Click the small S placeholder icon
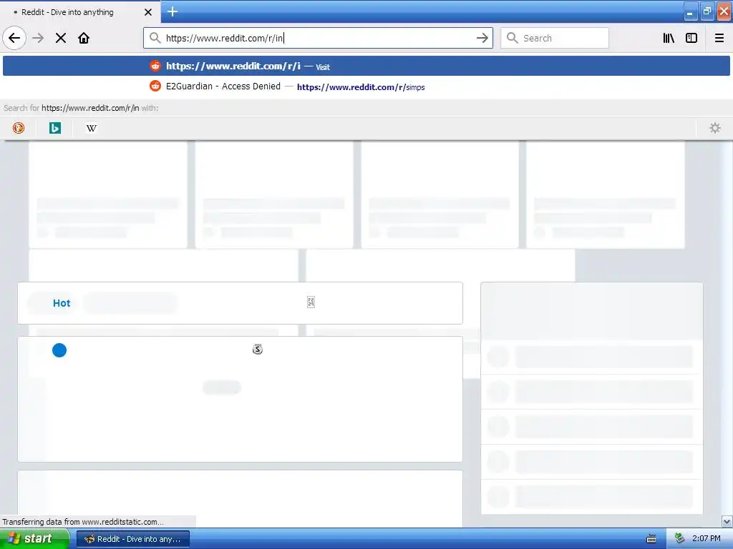 pyautogui.click(x=258, y=349)
